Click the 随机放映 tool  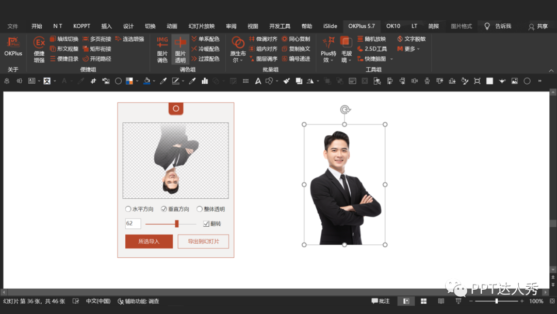pos(371,39)
